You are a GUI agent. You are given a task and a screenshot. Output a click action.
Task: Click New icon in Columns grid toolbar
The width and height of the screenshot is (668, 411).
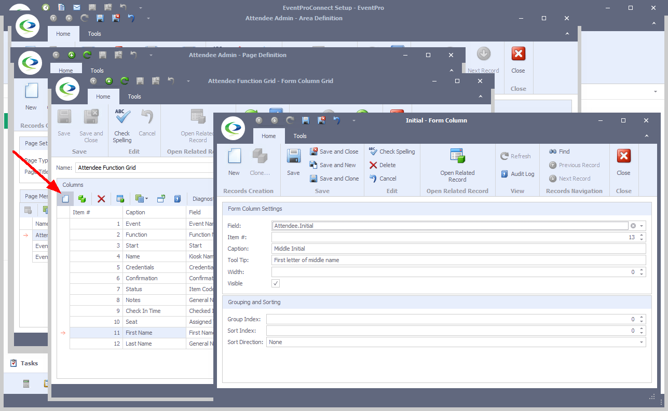(65, 199)
